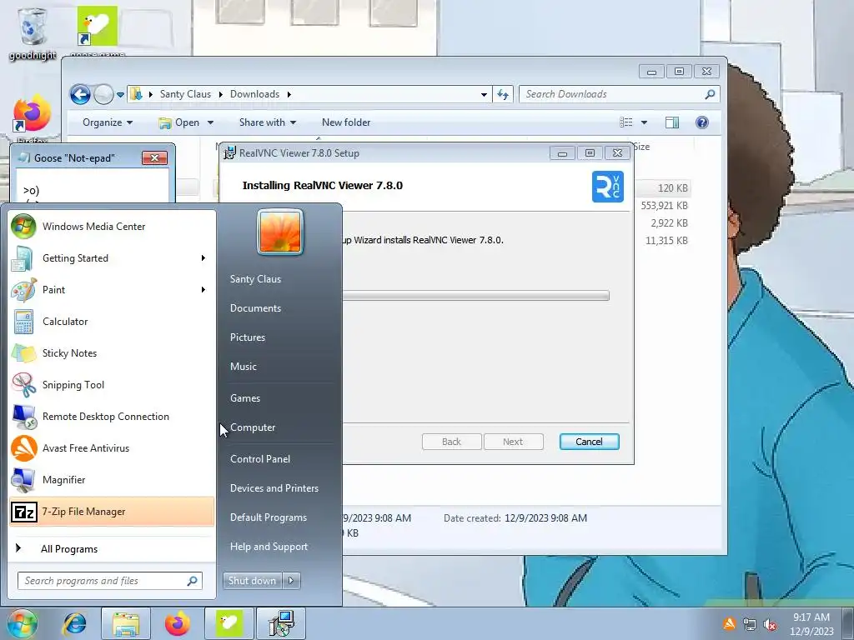Open Devices and Printers
The image size is (854, 640).
click(x=274, y=488)
